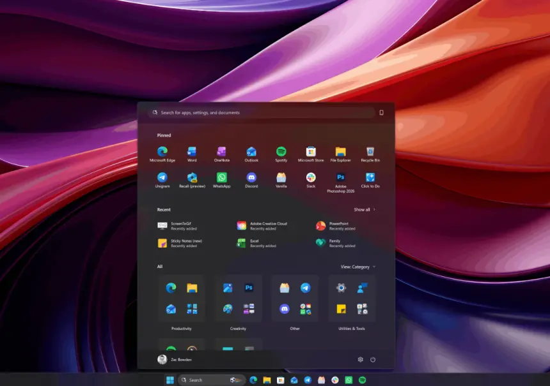
Task: Open recently added ScreenToGif
Action: pyautogui.click(x=178, y=226)
